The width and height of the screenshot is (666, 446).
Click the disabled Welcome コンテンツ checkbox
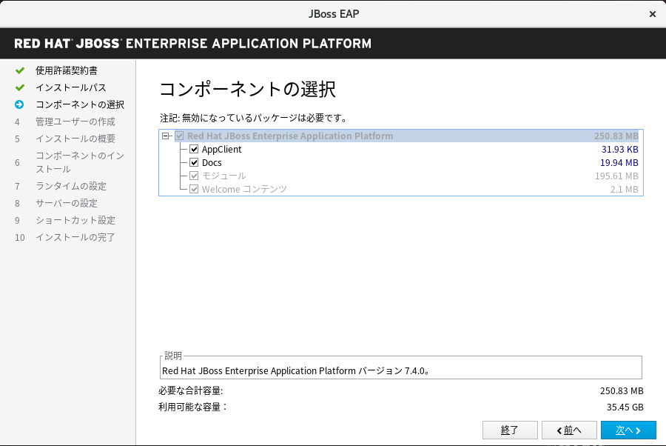tap(194, 189)
